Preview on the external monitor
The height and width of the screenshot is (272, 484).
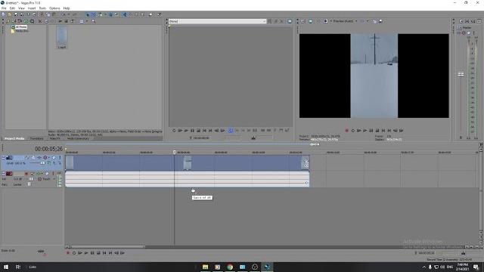pos(311,21)
